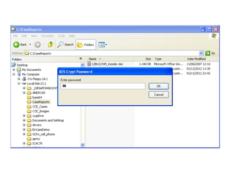229x171 pixels.
Task: Maximize the C:\CaseReports window
Action: 209,29
